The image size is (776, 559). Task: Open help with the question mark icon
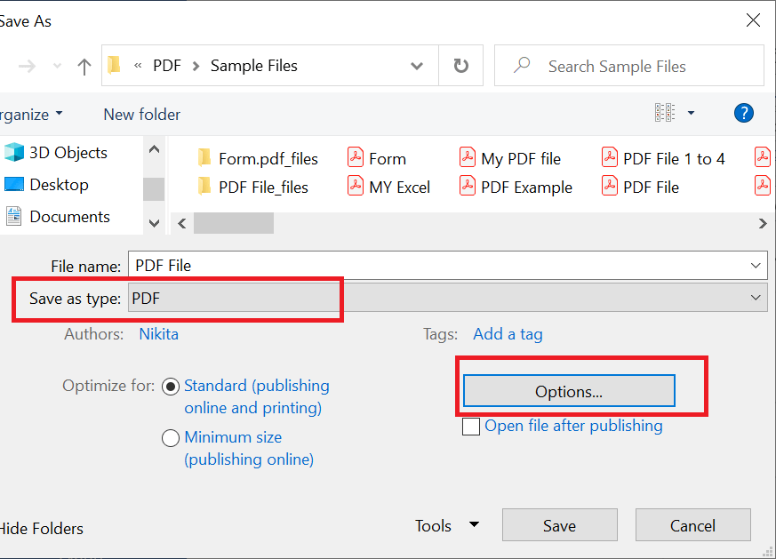point(744,113)
